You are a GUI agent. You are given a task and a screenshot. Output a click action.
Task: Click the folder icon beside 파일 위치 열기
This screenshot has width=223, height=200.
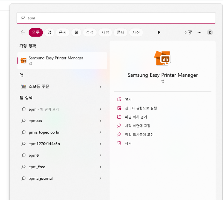[x=119, y=117]
